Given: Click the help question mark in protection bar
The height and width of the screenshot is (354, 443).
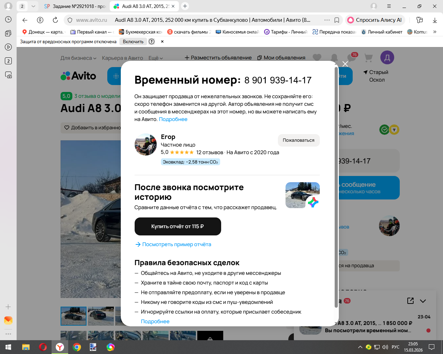Looking at the screenshot, I should 152,41.
